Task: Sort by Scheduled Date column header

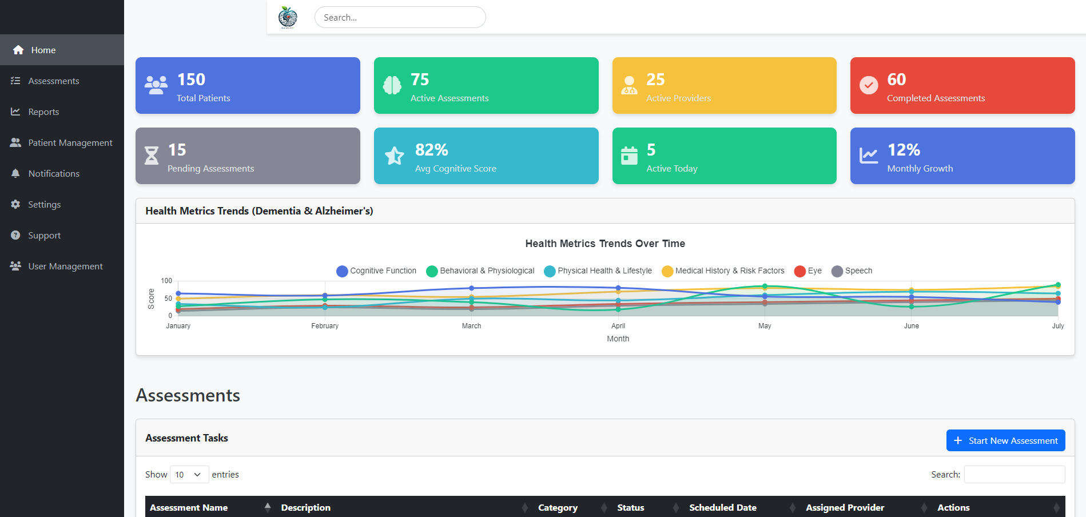Action: click(743, 507)
